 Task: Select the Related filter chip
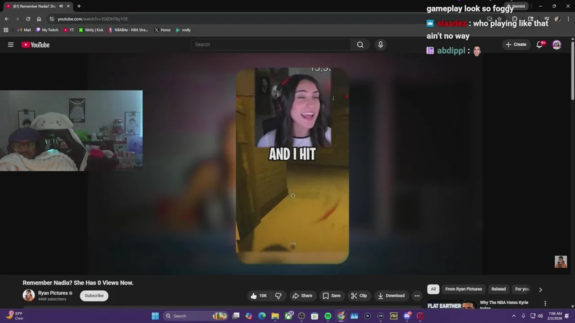[x=499, y=289]
